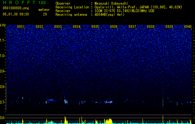Click the 0.9 frequency axis label

[x=2, y=71]
